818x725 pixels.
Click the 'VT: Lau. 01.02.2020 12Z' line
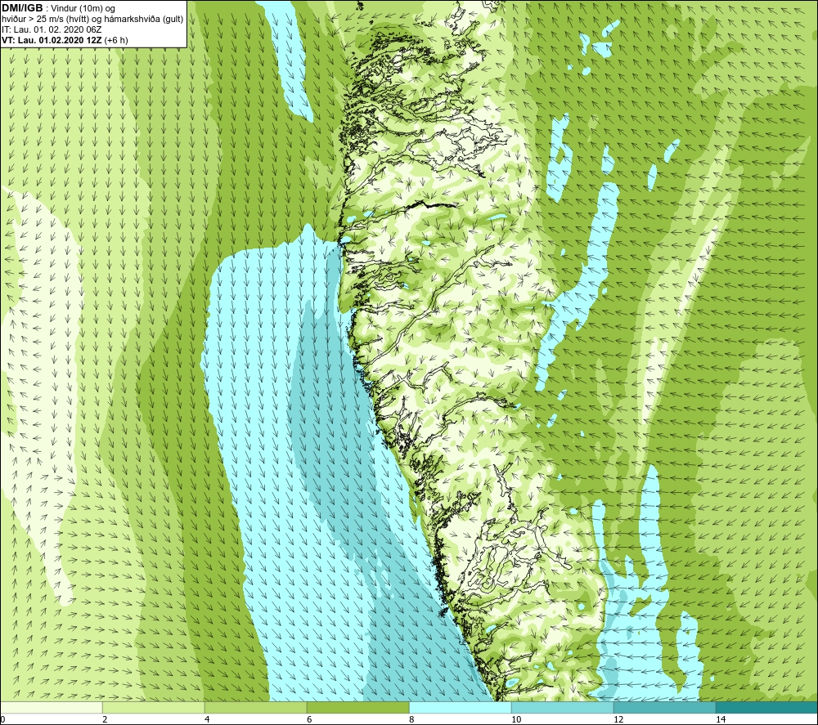52,40
